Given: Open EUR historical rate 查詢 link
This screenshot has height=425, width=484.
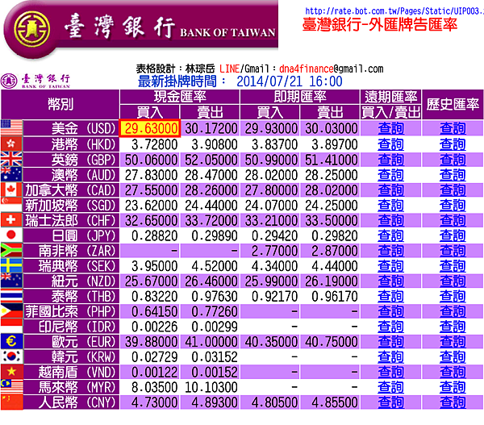Looking at the screenshot, I should click(x=453, y=342).
